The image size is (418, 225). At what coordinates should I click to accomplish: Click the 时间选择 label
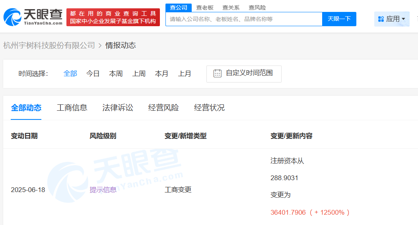[33, 74]
